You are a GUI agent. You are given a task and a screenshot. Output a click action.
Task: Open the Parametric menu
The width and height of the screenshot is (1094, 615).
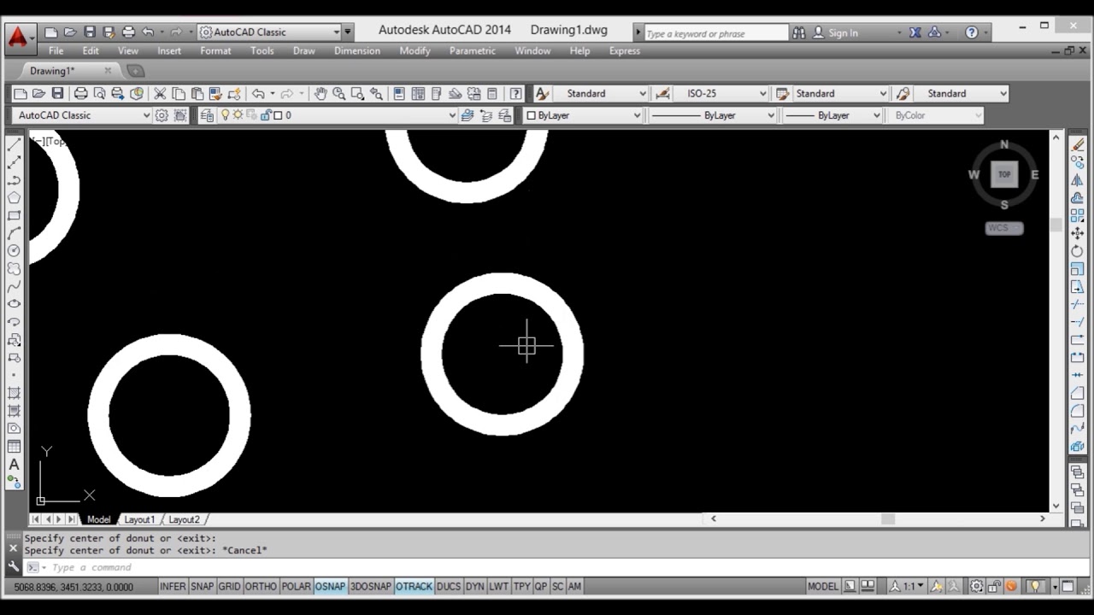click(x=472, y=51)
